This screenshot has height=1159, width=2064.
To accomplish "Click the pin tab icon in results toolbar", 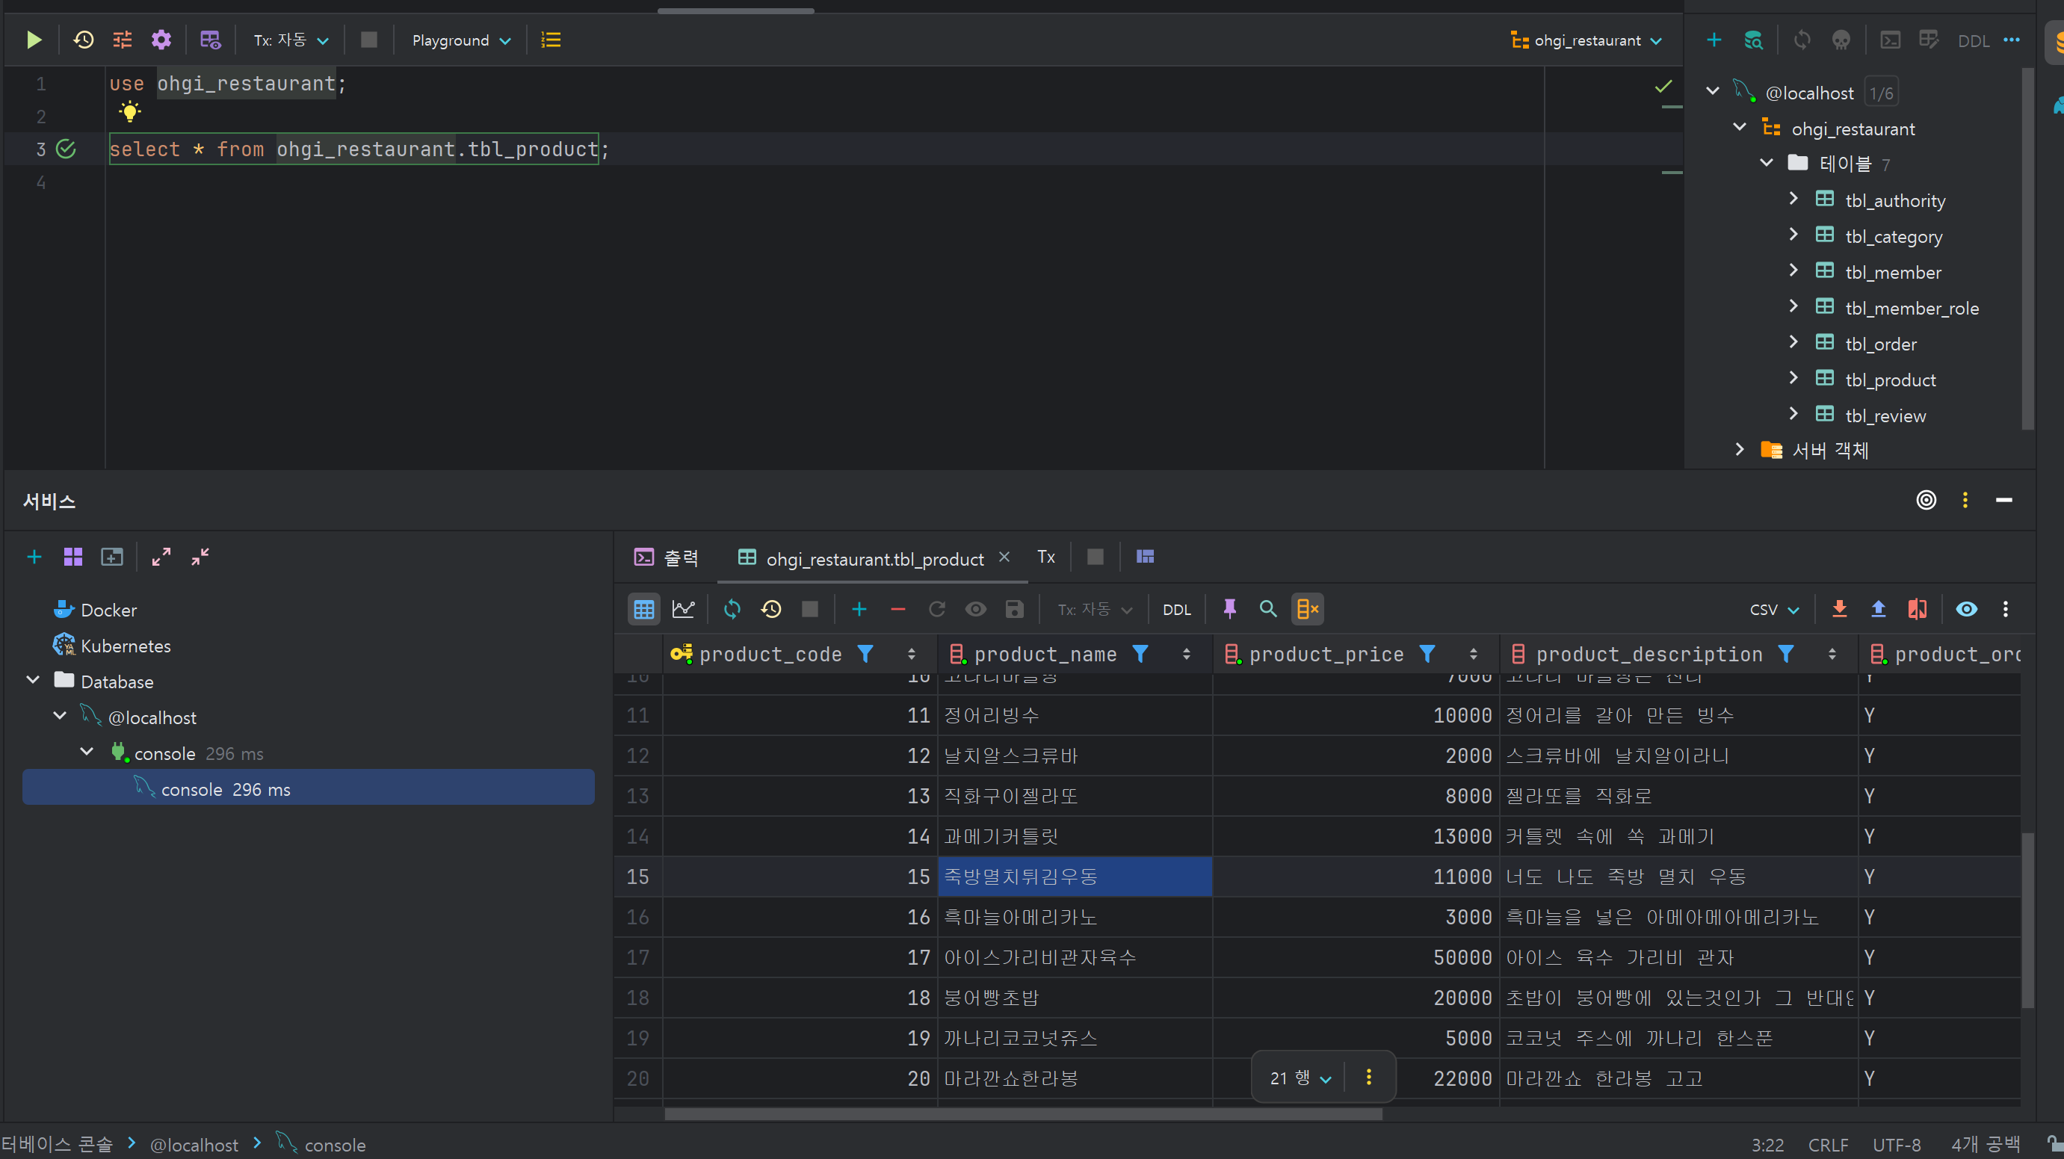I will point(1229,610).
